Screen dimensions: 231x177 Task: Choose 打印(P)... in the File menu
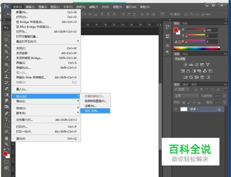[46, 127]
